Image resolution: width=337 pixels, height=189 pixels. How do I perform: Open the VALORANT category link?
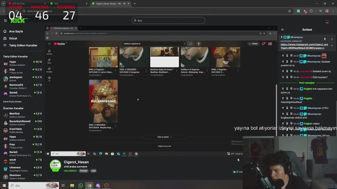click(x=70, y=171)
